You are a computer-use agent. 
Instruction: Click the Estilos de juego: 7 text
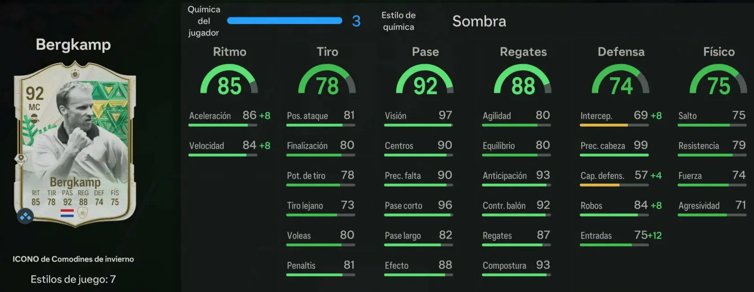point(73,279)
